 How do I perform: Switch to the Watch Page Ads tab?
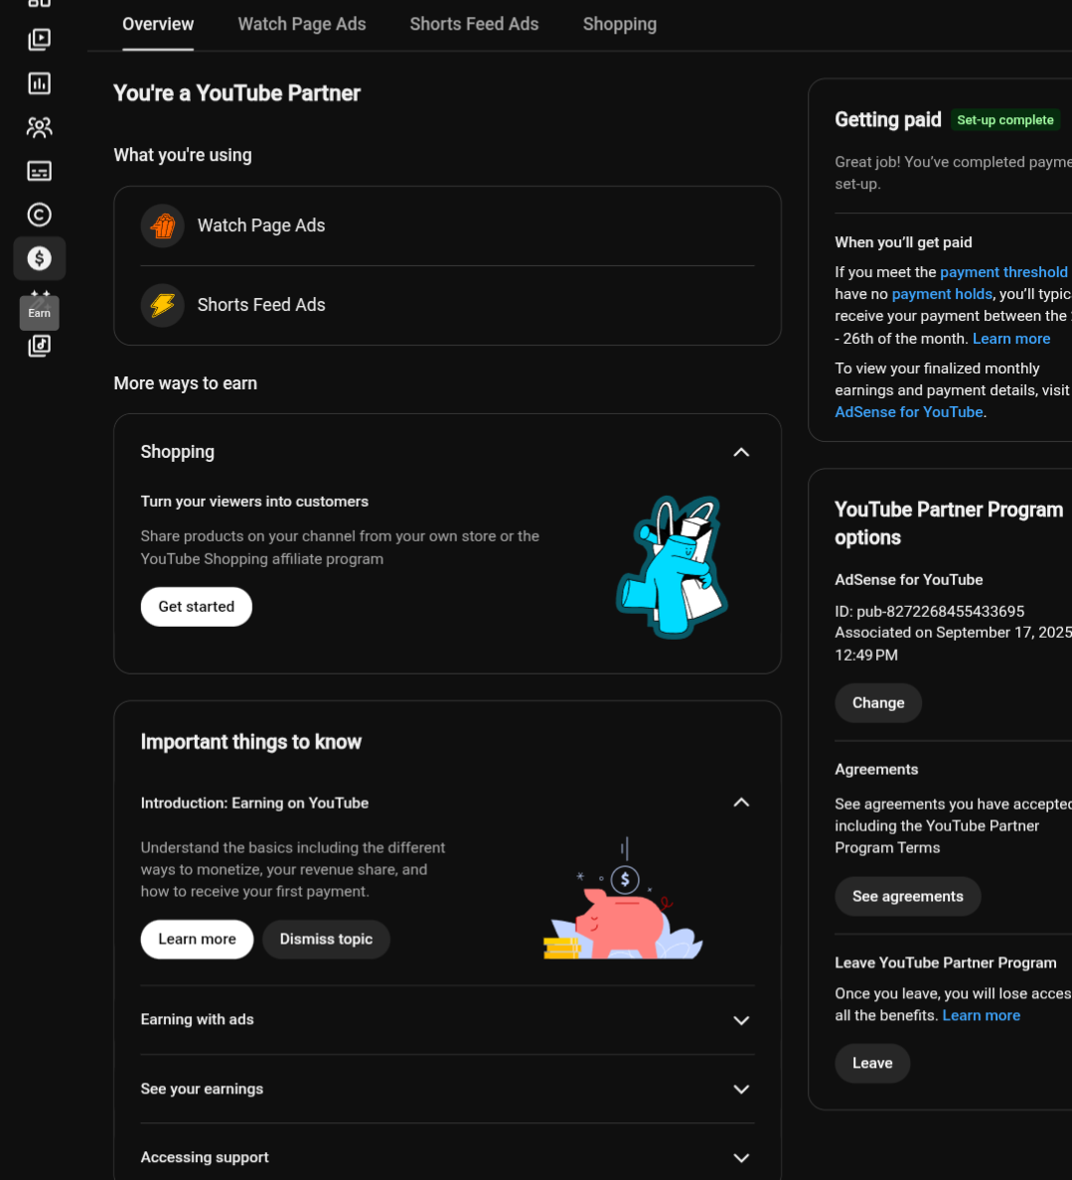pos(302,24)
